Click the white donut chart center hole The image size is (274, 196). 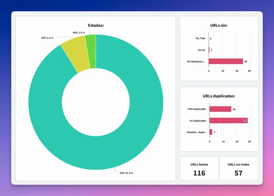pos(96,102)
